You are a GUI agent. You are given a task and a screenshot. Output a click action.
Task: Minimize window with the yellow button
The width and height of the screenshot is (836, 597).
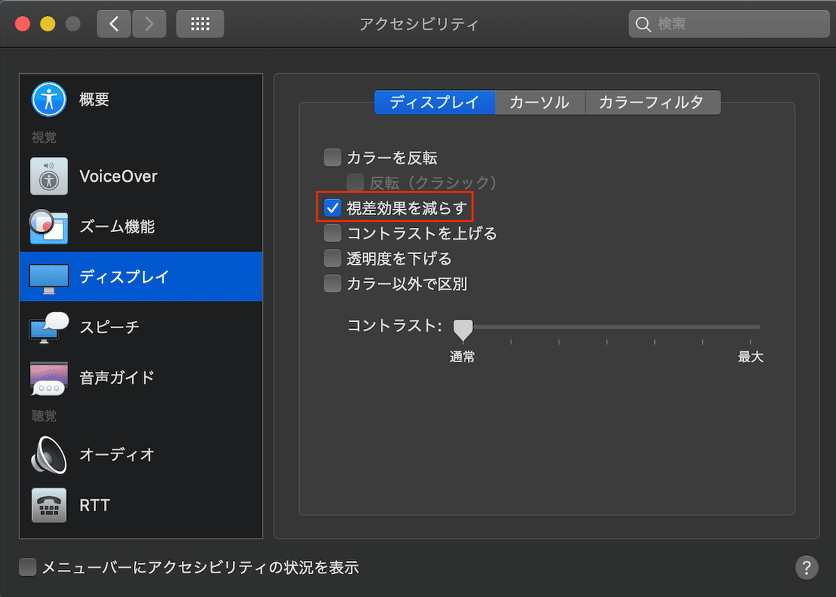47,24
